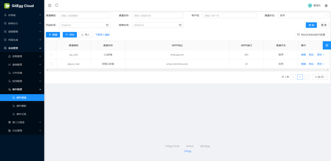Expand the 短信配置 sidebar menu

click(x=22, y=81)
